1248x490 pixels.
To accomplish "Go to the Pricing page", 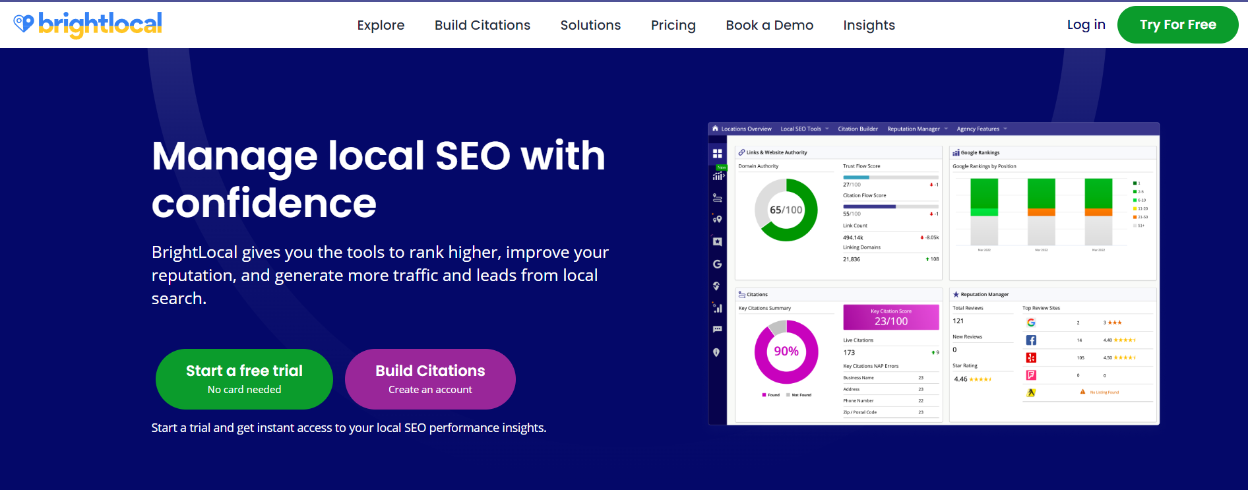I will tap(673, 25).
